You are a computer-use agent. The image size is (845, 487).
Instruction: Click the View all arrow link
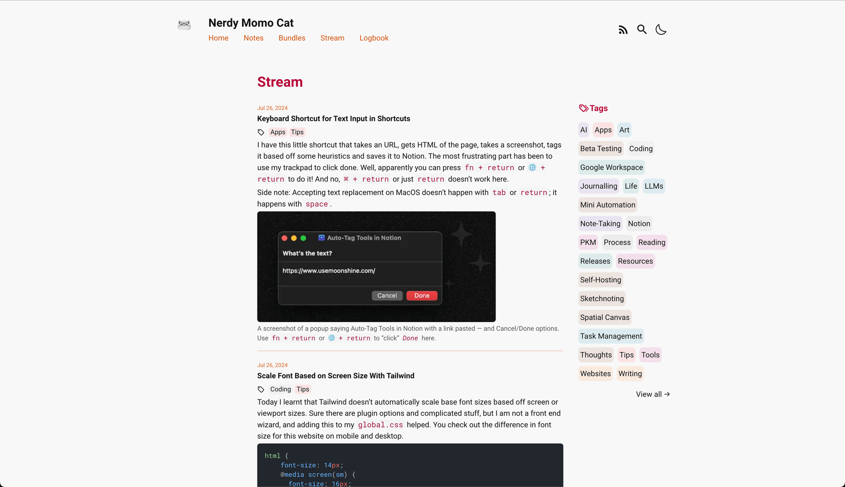pos(653,394)
